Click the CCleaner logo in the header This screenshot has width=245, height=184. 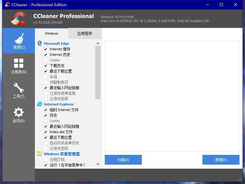[x=18, y=19]
